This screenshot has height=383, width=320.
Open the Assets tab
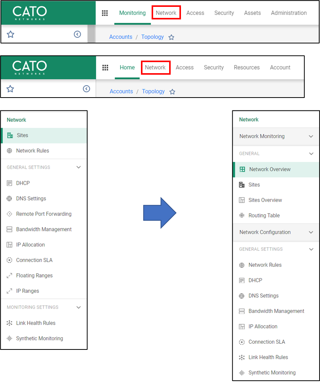[x=252, y=13]
